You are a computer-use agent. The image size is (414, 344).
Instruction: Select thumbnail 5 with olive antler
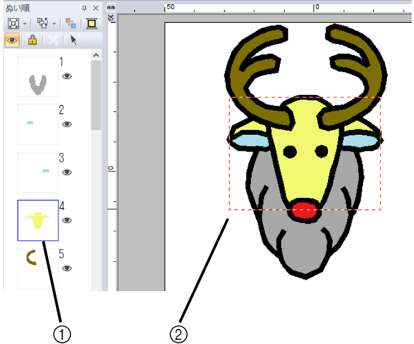(38, 268)
